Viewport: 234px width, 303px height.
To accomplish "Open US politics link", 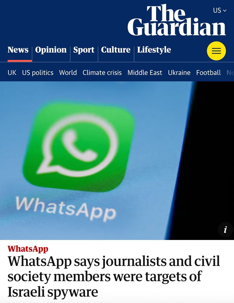I will point(38,73).
